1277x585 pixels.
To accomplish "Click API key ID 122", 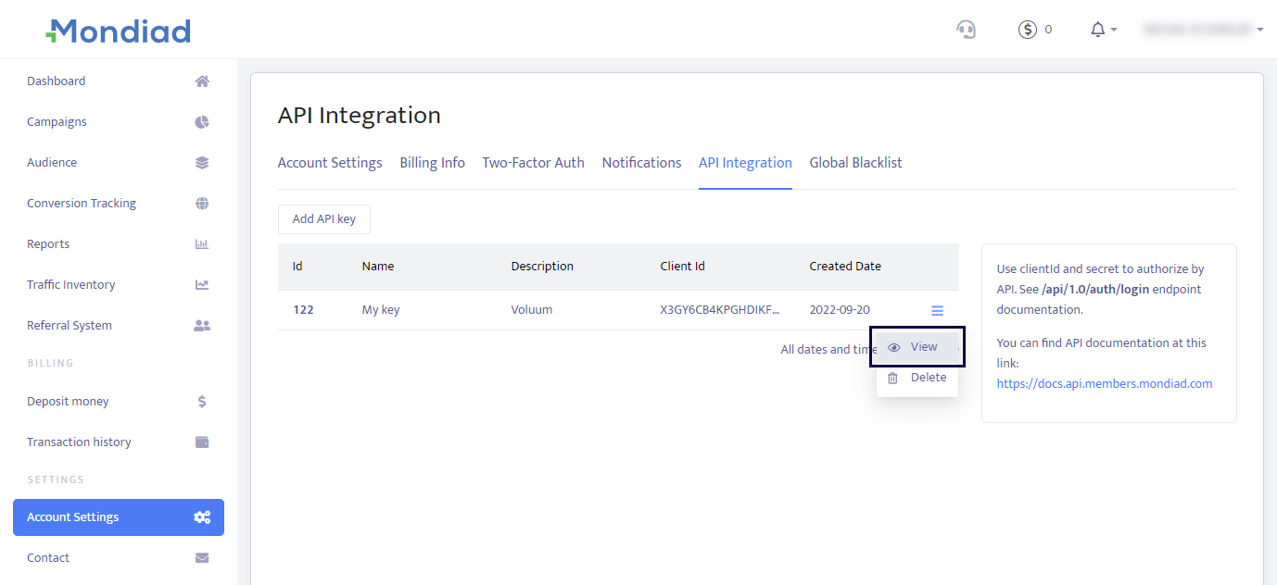I will click(303, 310).
